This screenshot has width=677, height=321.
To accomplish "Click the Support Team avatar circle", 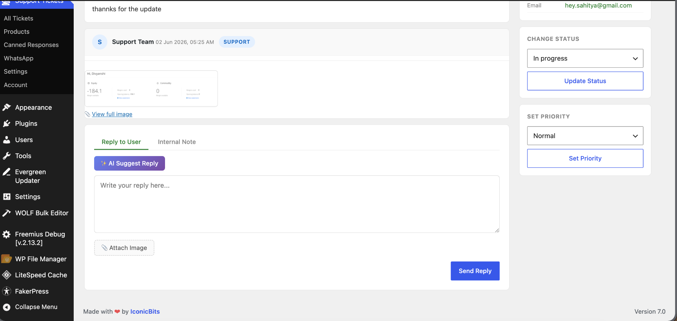I will (100, 42).
